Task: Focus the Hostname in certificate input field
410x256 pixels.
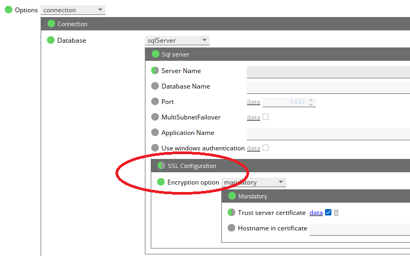Action: (x=360, y=229)
